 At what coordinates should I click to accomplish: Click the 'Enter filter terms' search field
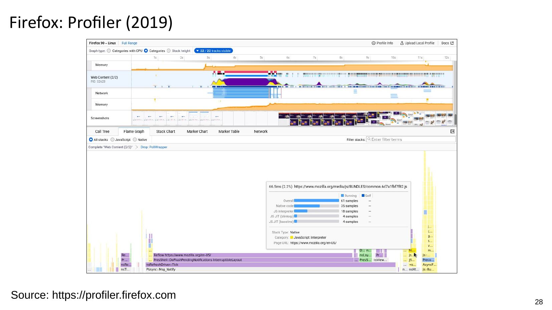click(412, 140)
